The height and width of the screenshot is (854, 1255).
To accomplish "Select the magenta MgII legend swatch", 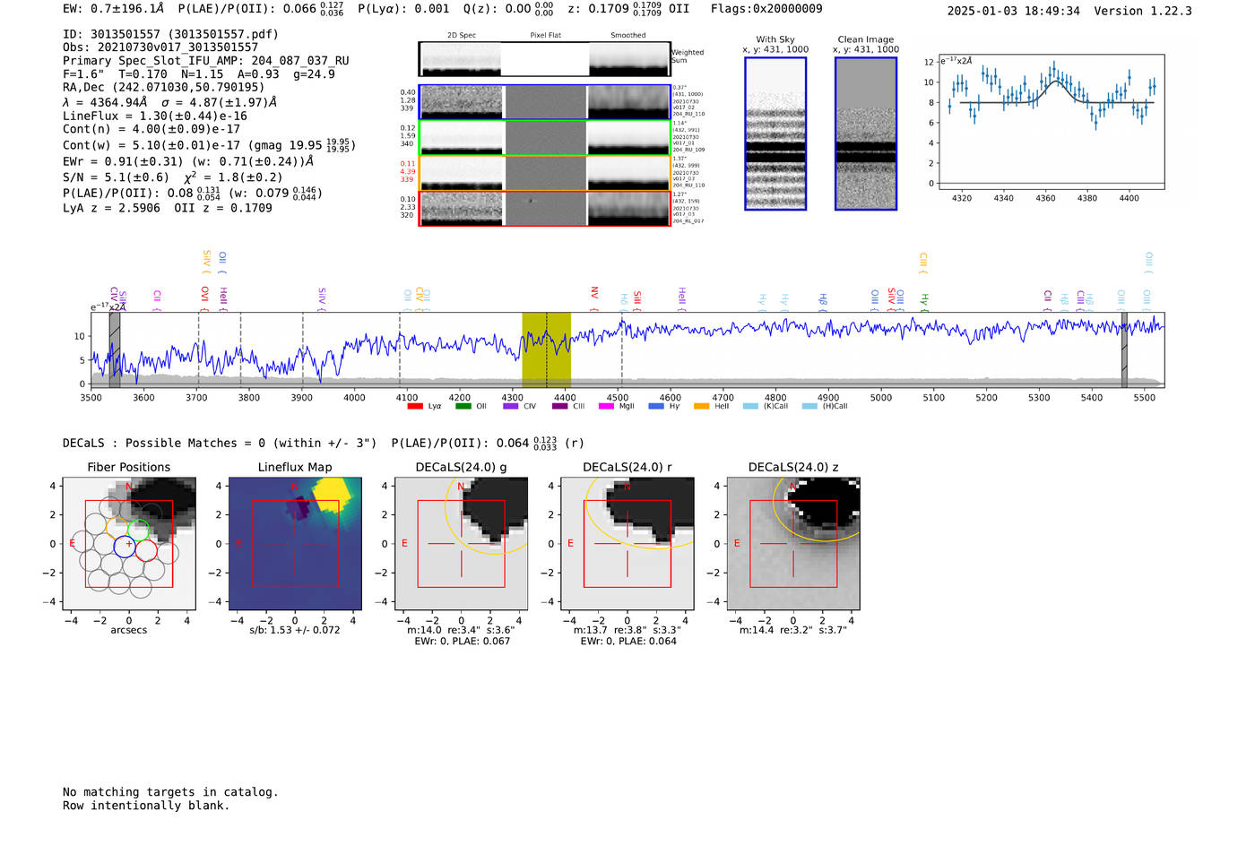I will (607, 407).
